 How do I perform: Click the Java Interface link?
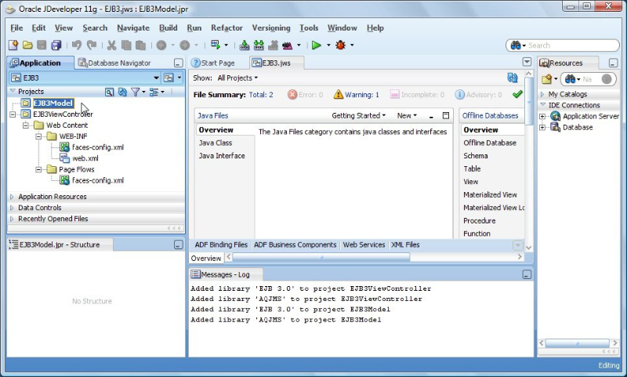222,156
